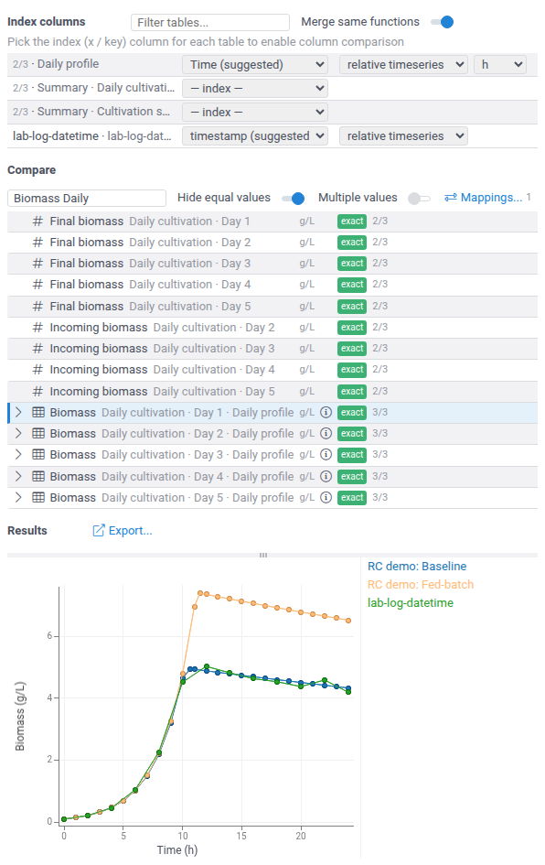Click the Biomass Daily search field
The width and height of the screenshot is (545, 865).
pyautogui.click(x=87, y=198)
